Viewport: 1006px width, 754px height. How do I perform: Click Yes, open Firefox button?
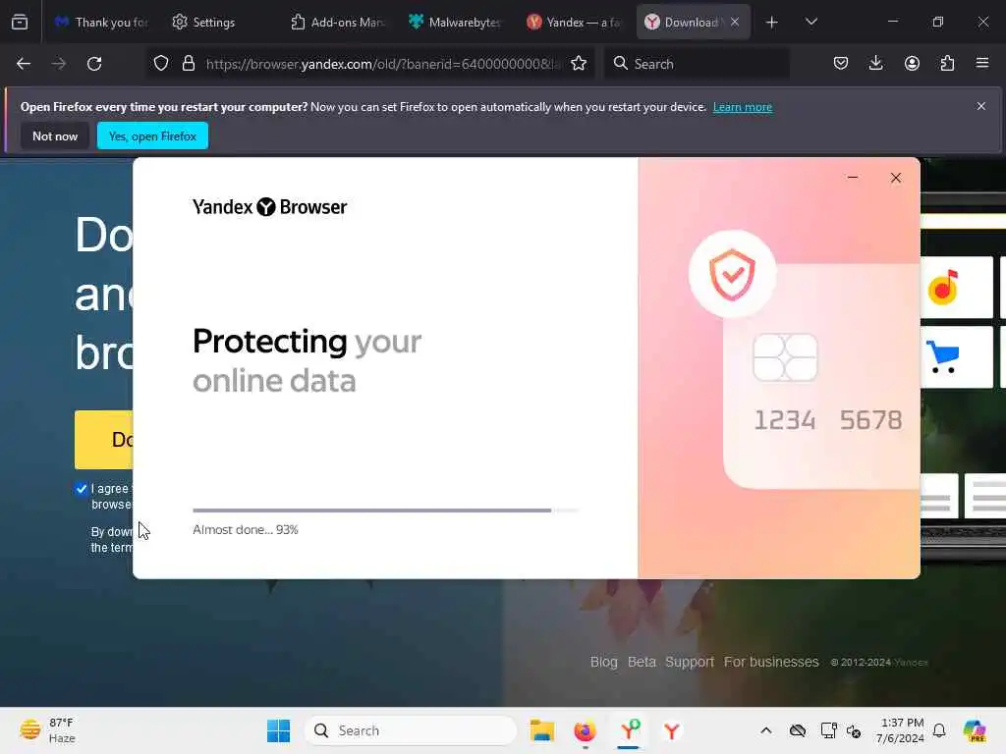click(152, 135)
